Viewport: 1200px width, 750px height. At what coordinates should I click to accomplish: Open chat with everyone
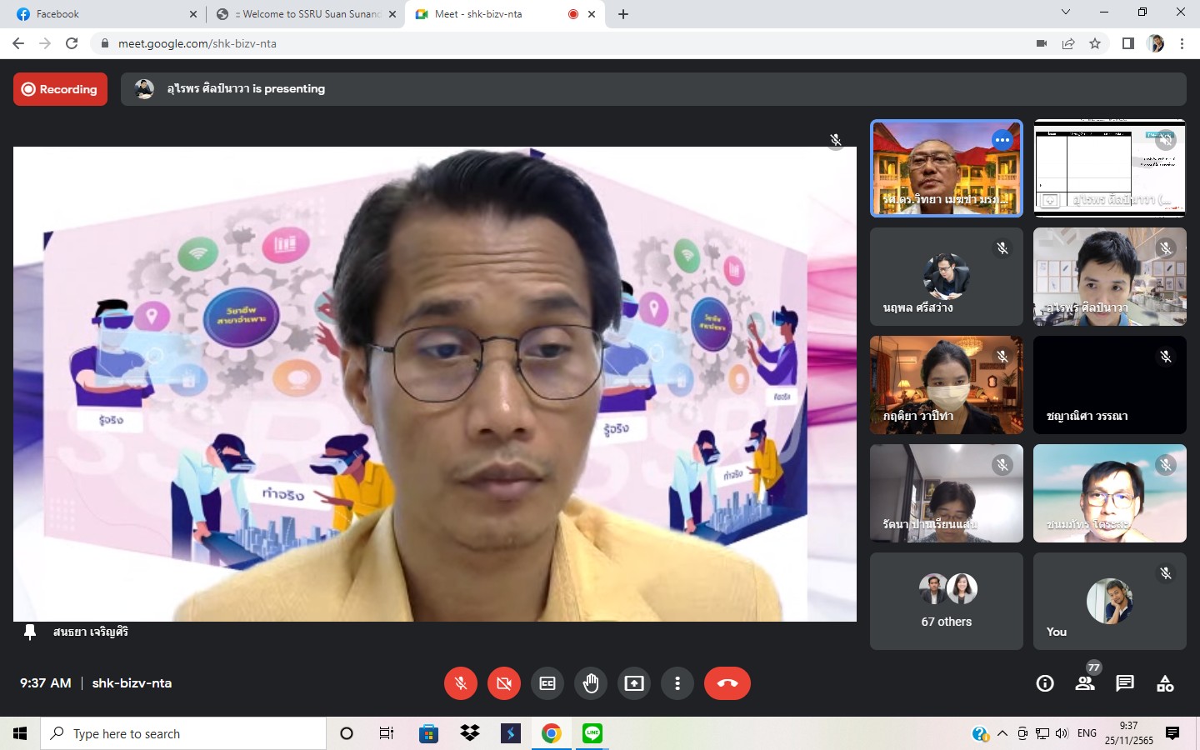(1125, 683)
